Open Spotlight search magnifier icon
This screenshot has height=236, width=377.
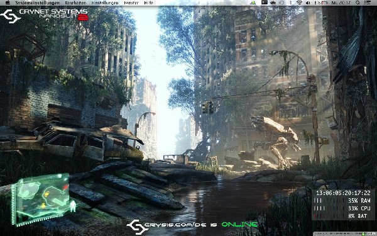(x=358, y=3)
